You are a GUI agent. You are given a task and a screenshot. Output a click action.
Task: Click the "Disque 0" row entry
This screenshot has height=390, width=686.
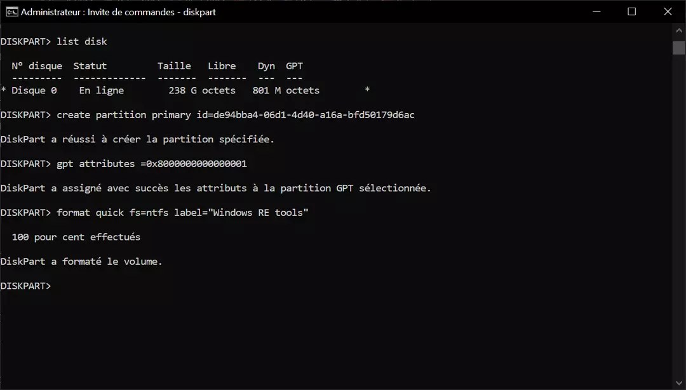click(34, 91)
